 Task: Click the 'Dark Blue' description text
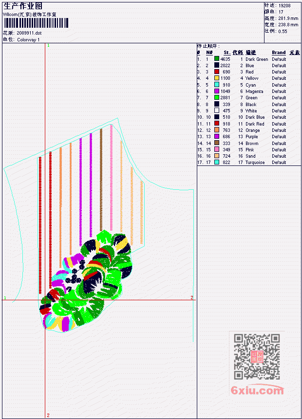[x=255, y=117]
